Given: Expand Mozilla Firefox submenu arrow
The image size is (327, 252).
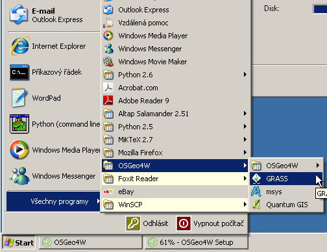Looking at the screenshot, I should pos(245,153).
